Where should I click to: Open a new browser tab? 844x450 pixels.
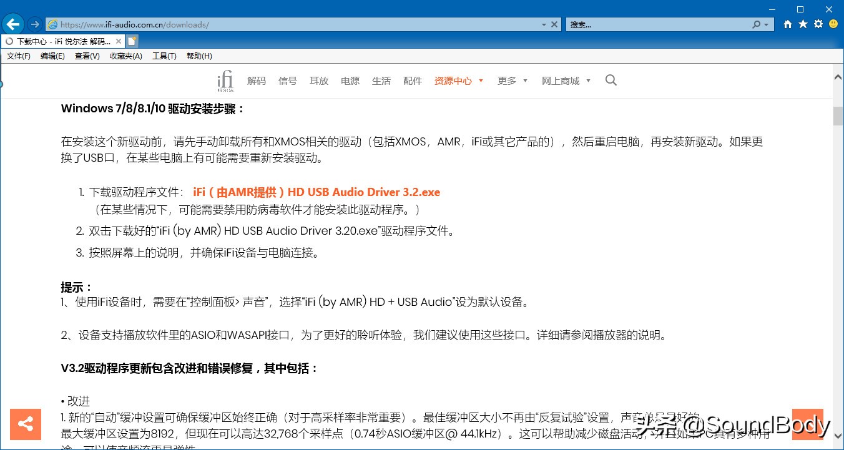point(132,40)
